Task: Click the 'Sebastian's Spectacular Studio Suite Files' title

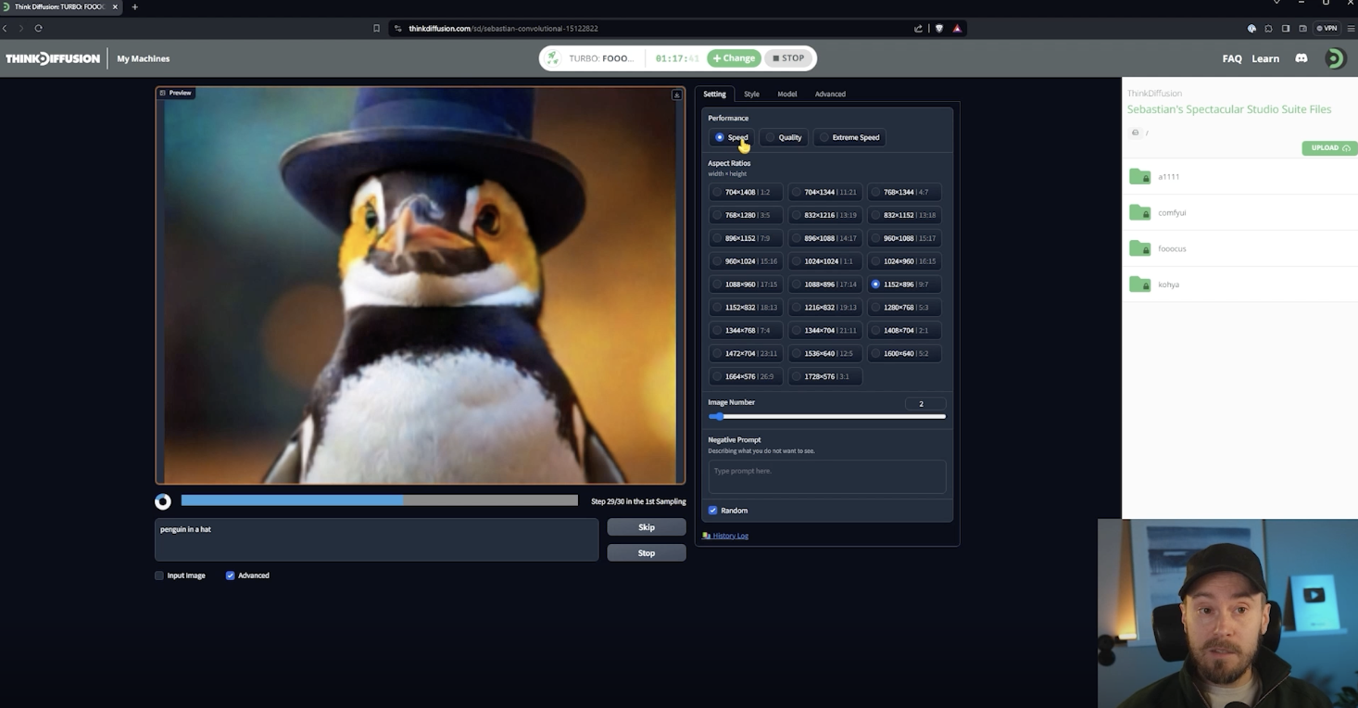Action: (1229, 109)
